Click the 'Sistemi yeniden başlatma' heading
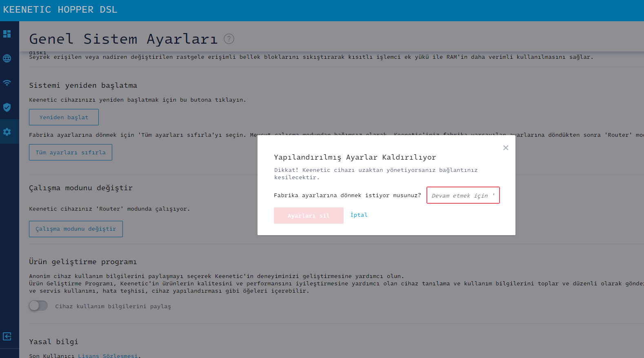Viewport: 644px width, 358px height. pos(83,85)
